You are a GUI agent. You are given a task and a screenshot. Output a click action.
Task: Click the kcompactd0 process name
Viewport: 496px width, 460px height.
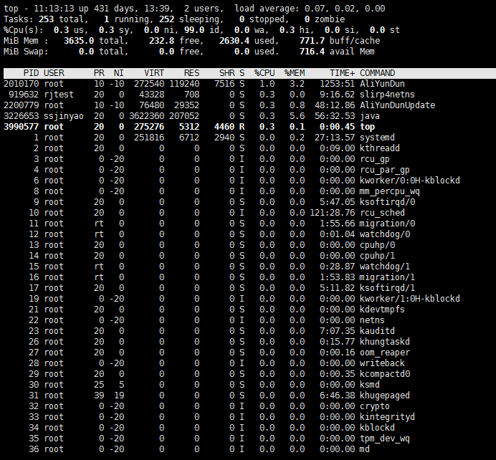(x=385, y=374)
